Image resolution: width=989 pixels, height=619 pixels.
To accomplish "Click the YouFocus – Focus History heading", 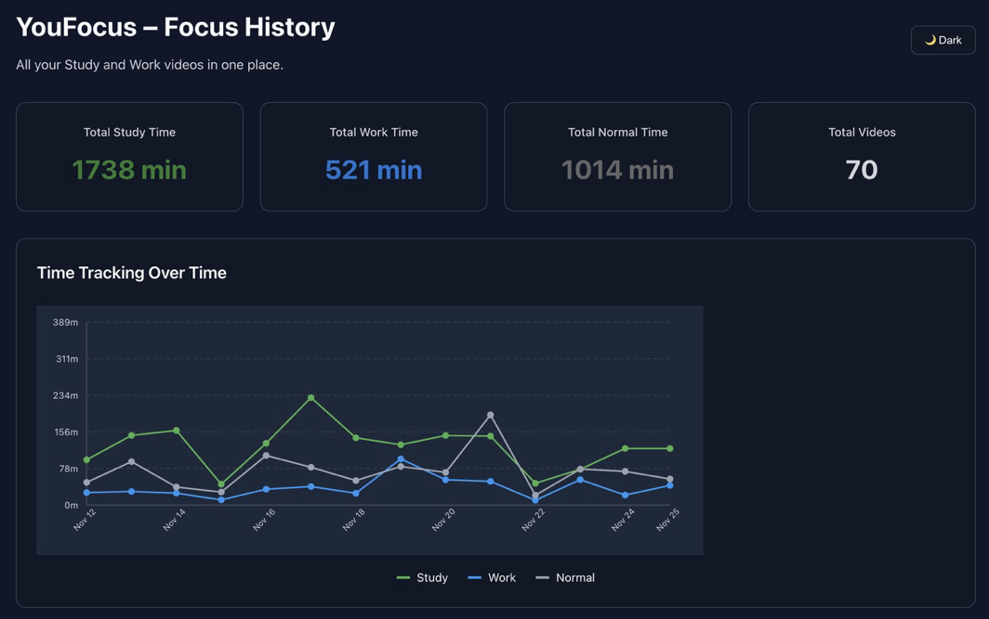I will click(175, 26).
